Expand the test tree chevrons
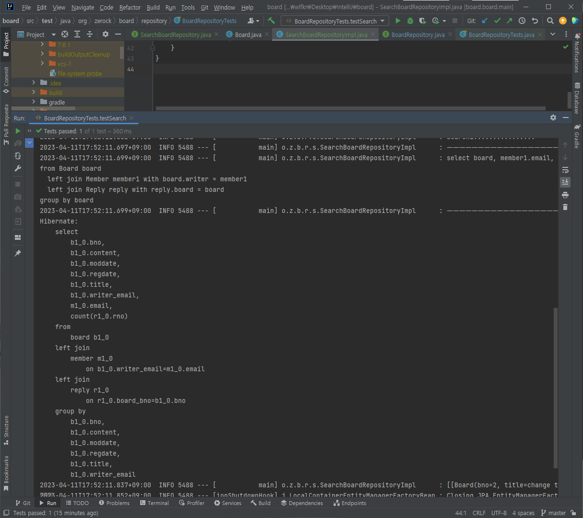 coord(30,131)
